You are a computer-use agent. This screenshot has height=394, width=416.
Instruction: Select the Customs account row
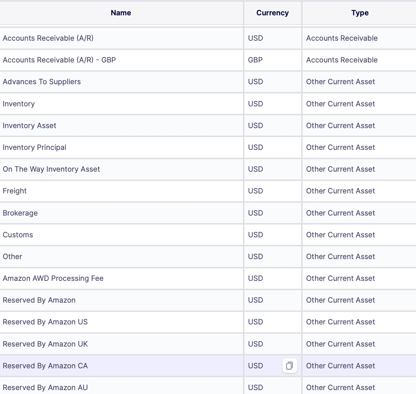pyautogui.click(x=18, y=234)
